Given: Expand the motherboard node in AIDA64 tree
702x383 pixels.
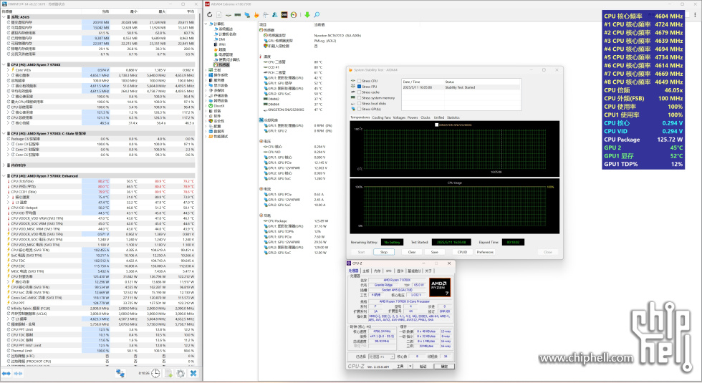Looking at the screenshot, I should point(206,70).
